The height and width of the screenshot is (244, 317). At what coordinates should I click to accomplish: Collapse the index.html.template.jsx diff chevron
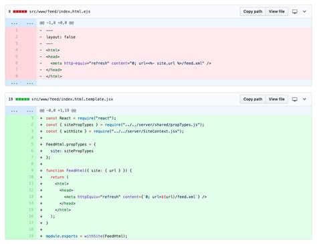(304, 99)
